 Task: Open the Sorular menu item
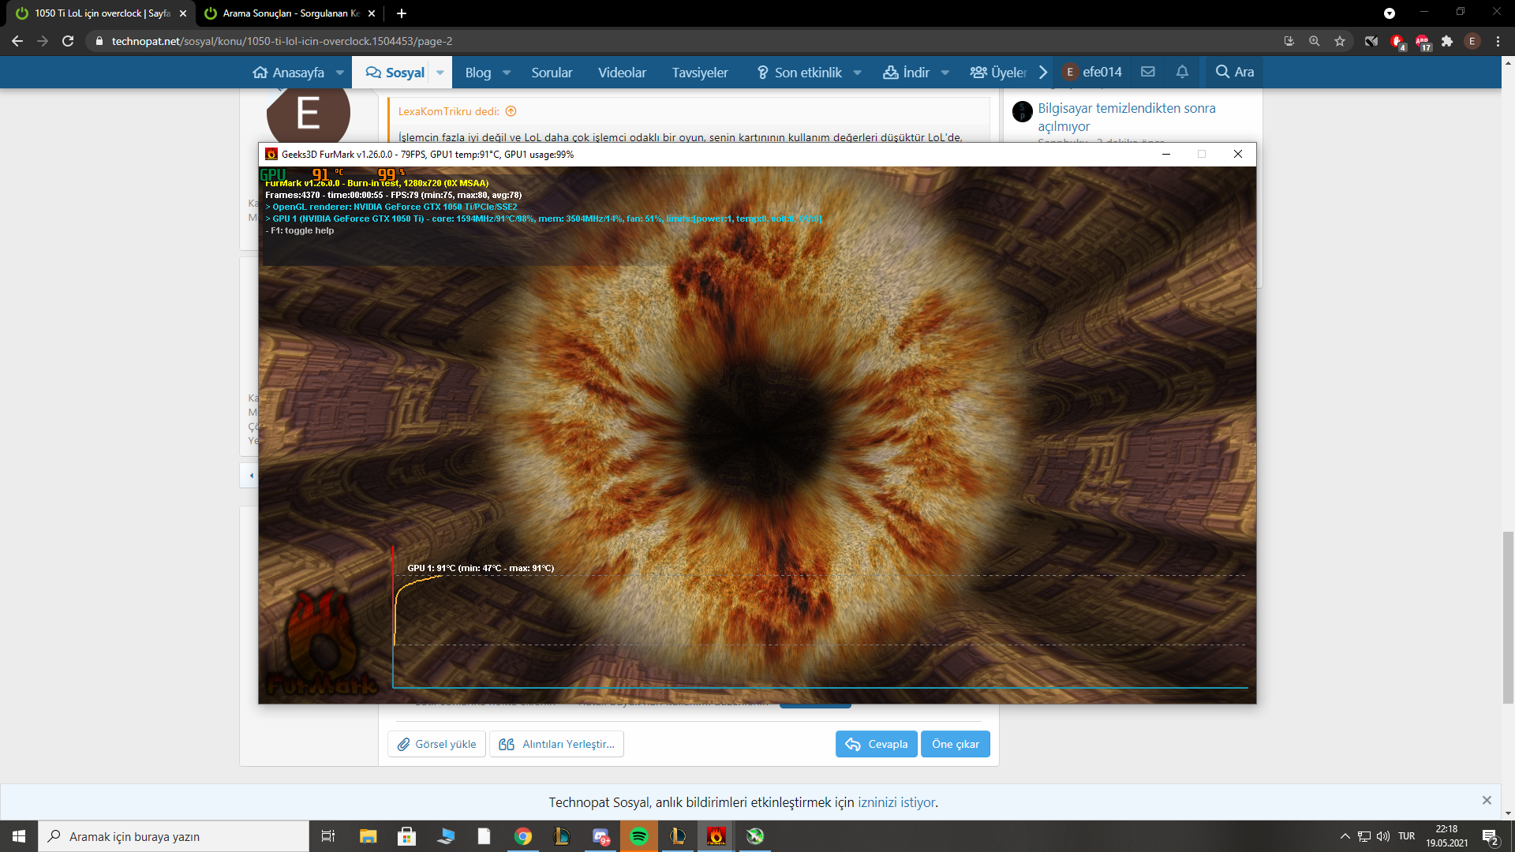(552, 73)
